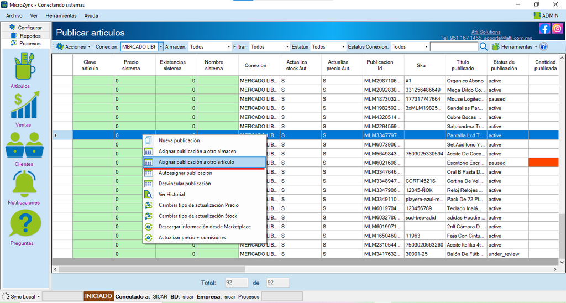
Task: Sort by Precio sistema column header
Action: (135, 65)
